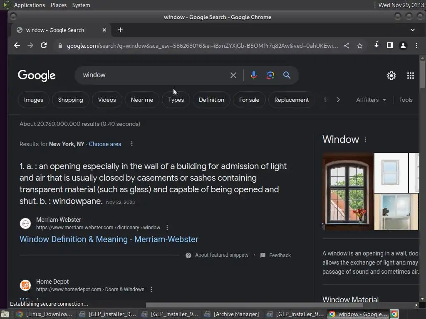Viewport: 426px width, 319px height.
Task: Open the Applications menu
Action: coord(30,5)
